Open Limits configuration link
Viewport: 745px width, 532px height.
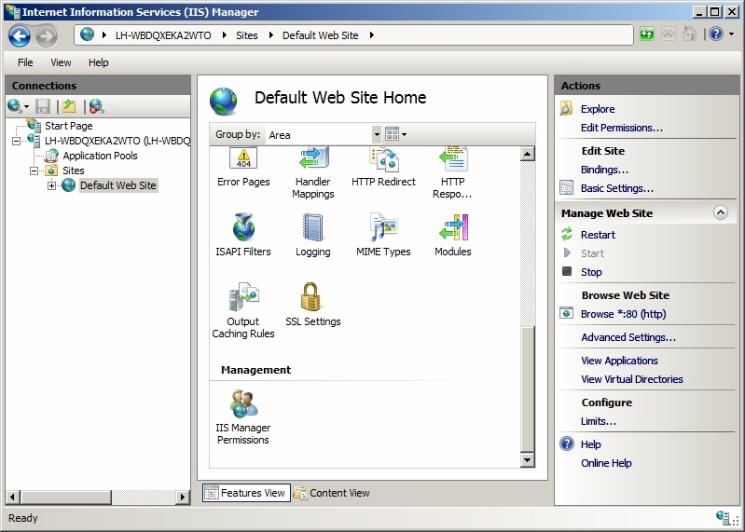[x=599, y=421]
